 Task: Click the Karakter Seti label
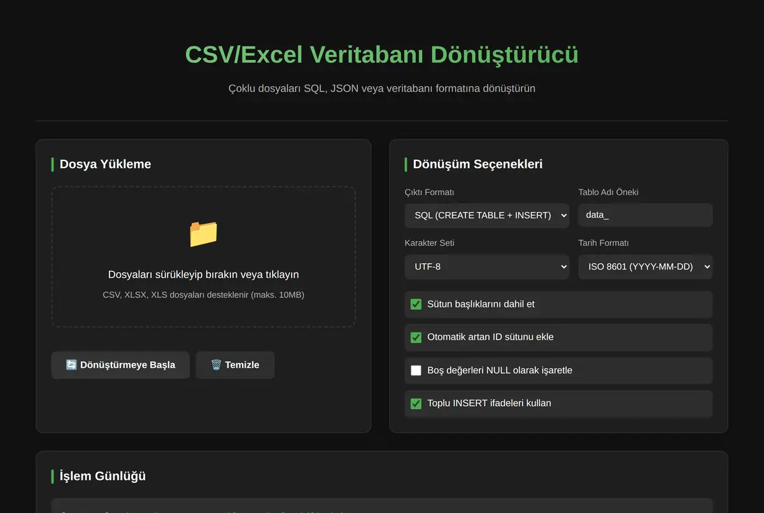tap(430, 243)
